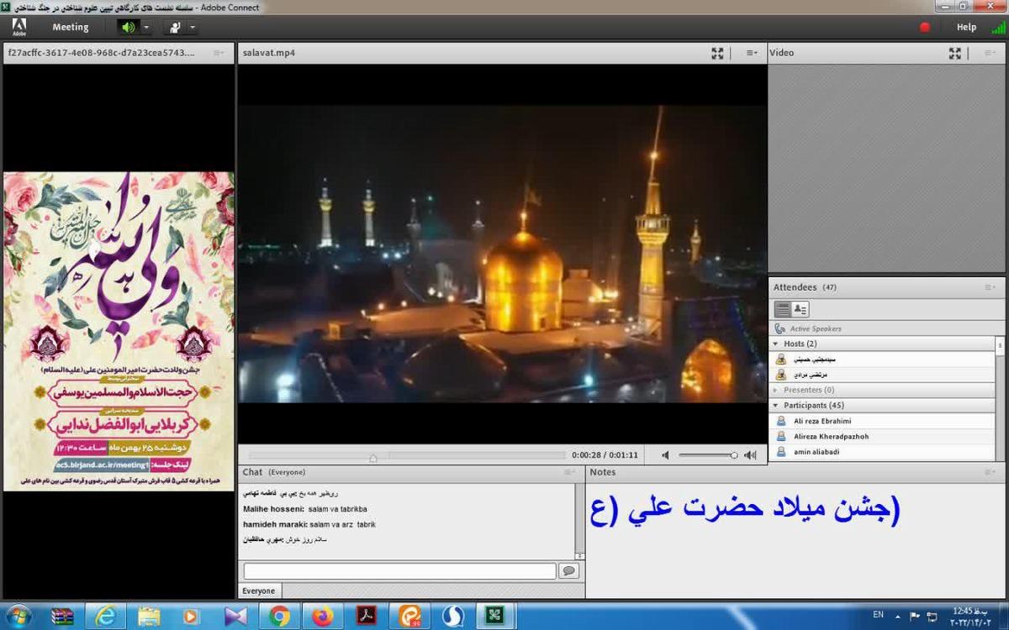Switch Attendees to list view
The image size is (1009, 630).
click(782, 309)
